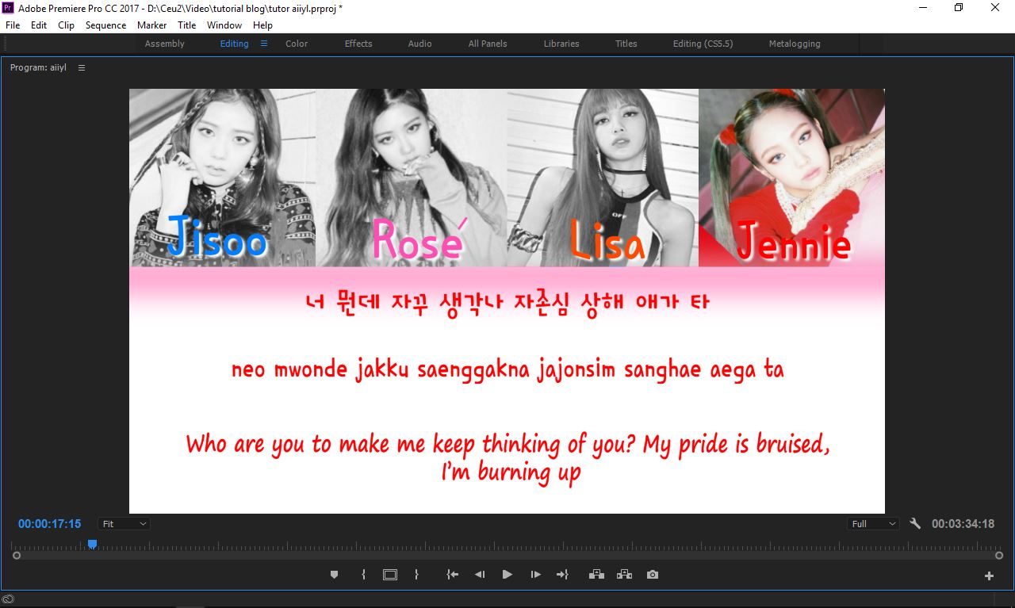Open the Editing workspace options menu
1015x608 pixels.
(x=264, y=44)
